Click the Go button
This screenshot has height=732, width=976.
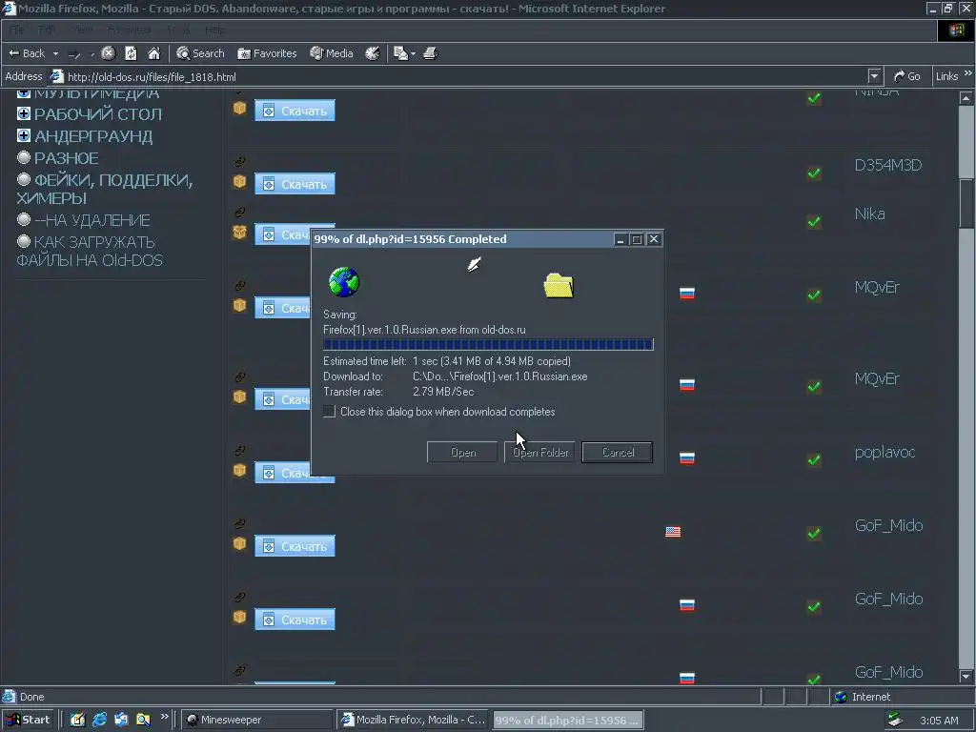tap(907, 76)
